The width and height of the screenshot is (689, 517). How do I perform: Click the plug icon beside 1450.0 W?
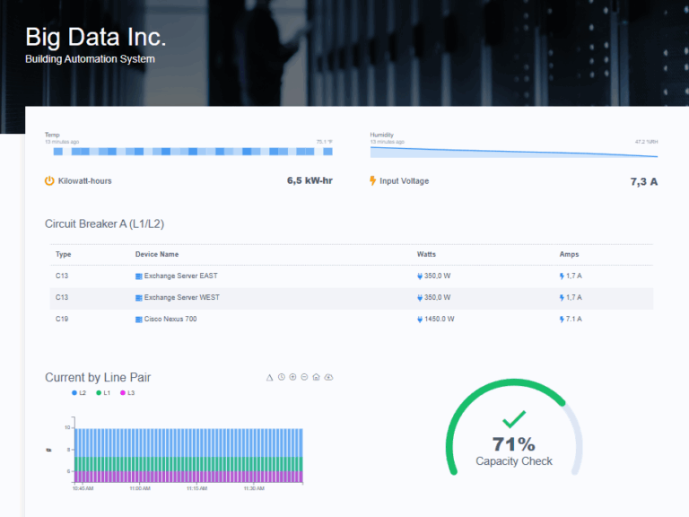tap(420, 319)
